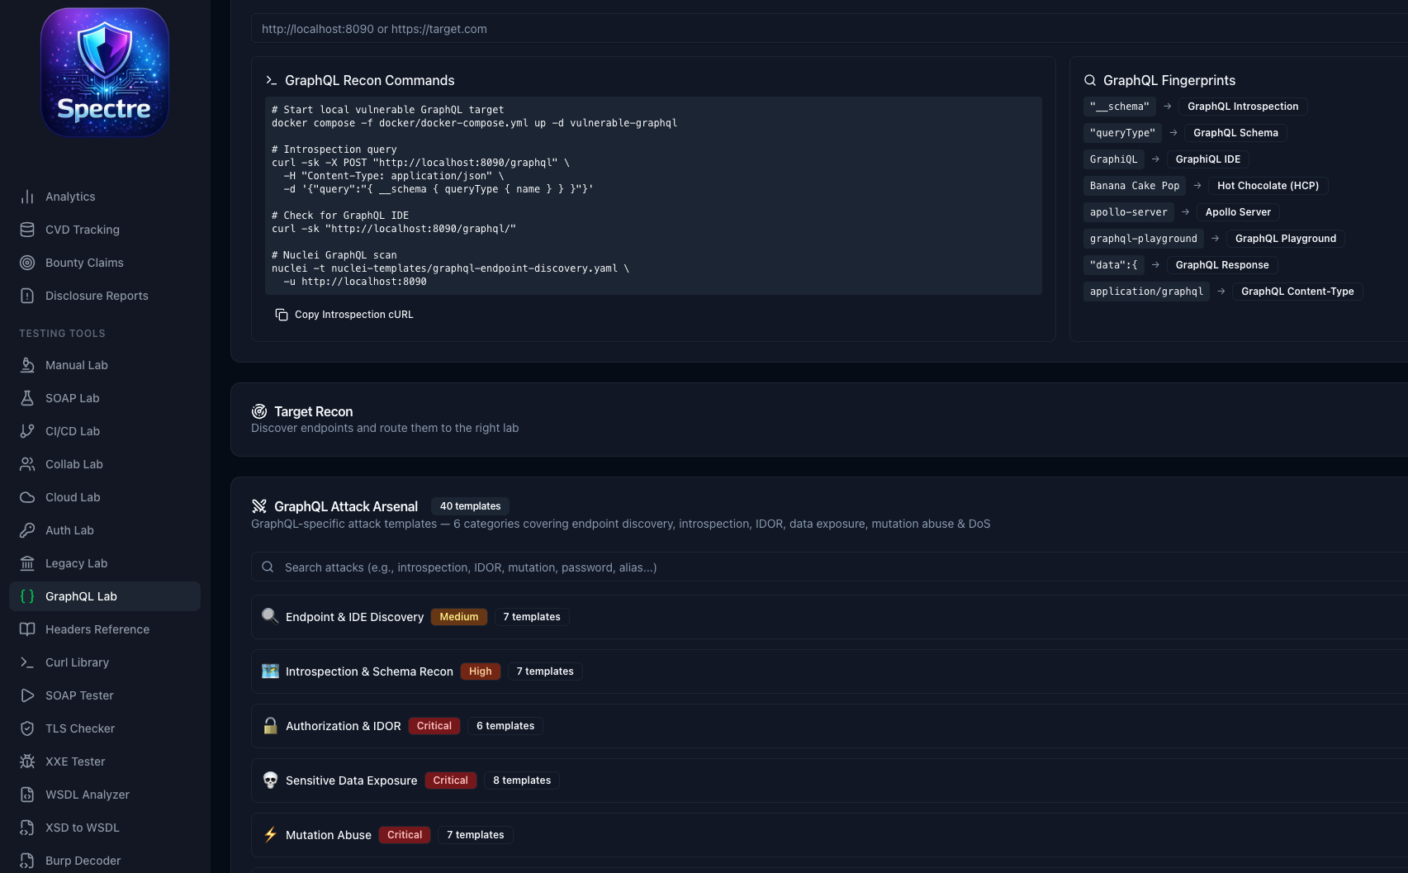1408x873 pixels.
Task: Click the Burp Decoder icon
Action: [28, 861]
